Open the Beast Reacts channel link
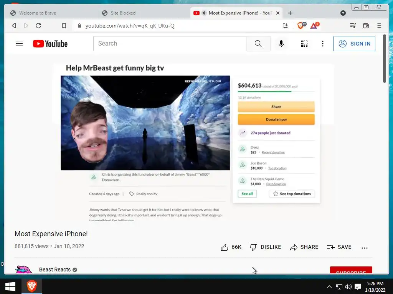 (x=55, y=269)
